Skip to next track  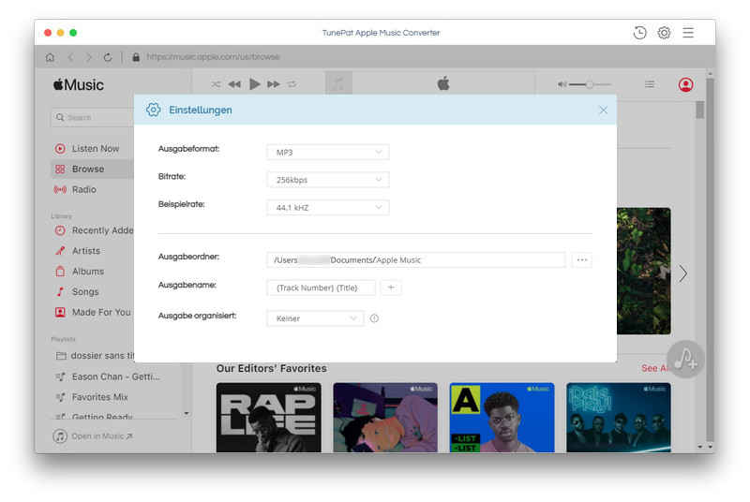[274, 84]
